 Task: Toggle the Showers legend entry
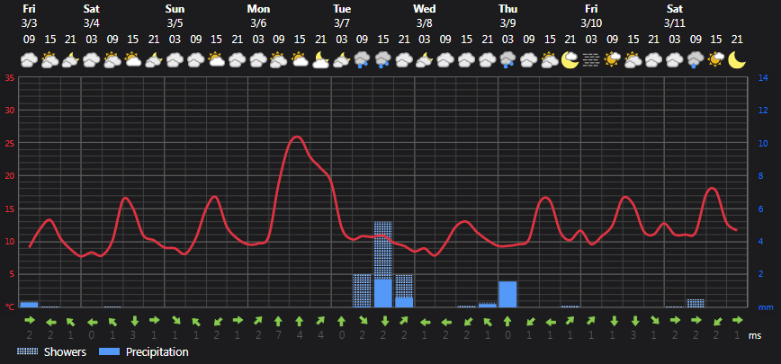coord(51,352)
